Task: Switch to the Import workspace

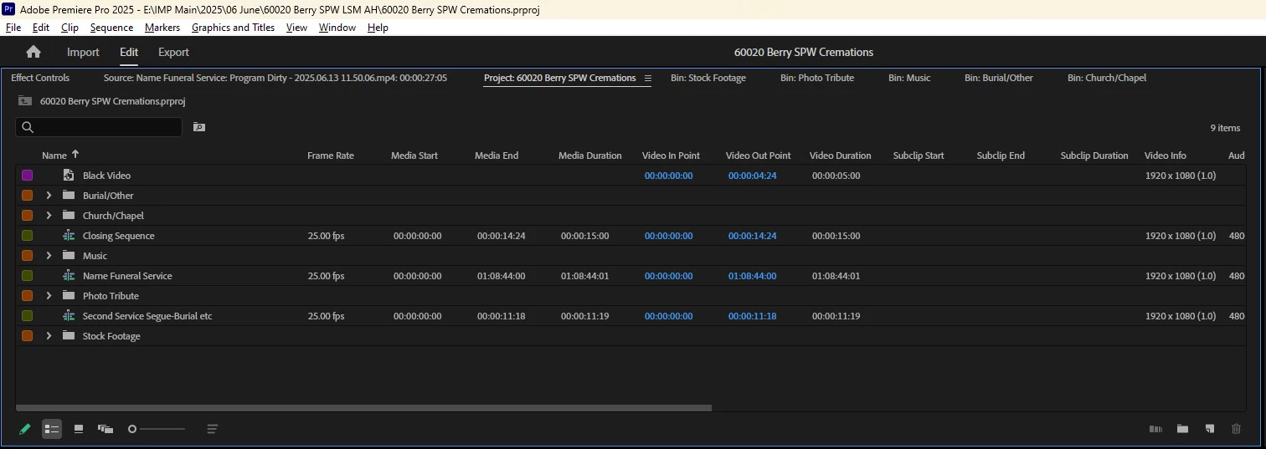Action: pos(83,52)
